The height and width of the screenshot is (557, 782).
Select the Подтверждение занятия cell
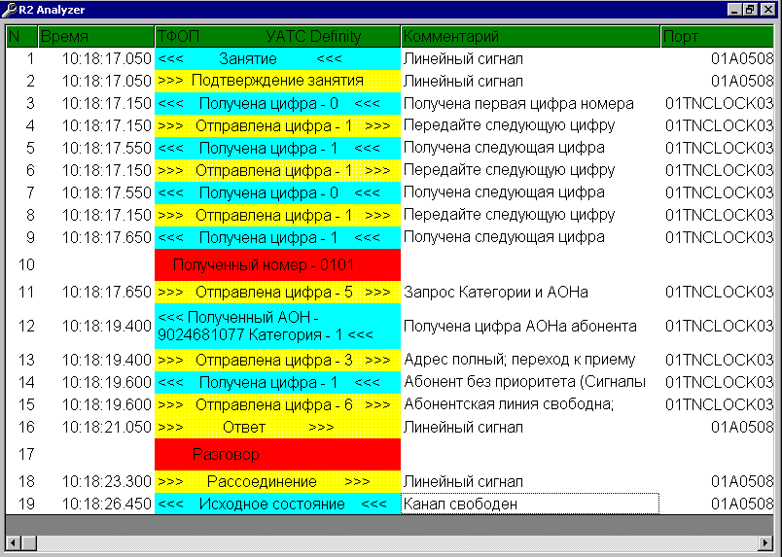[278, 81]
